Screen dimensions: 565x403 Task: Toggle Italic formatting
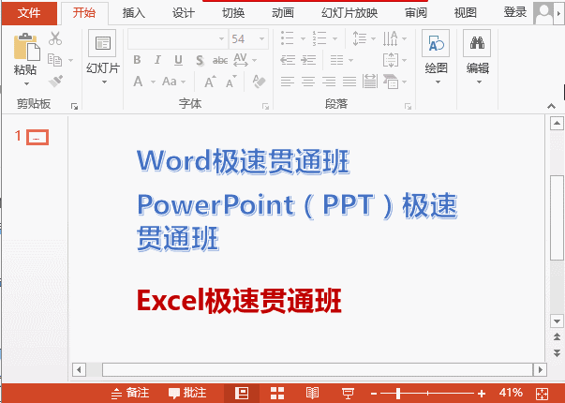(158, 60)
